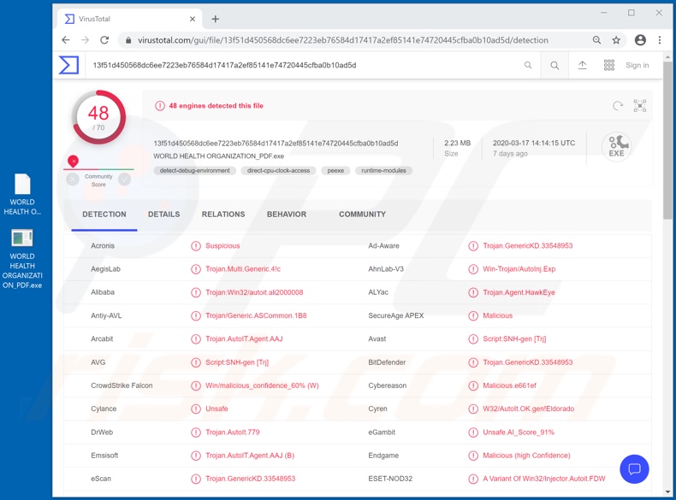Click the upload file icon
Screen dimensions: 676x500
point(583,65)
